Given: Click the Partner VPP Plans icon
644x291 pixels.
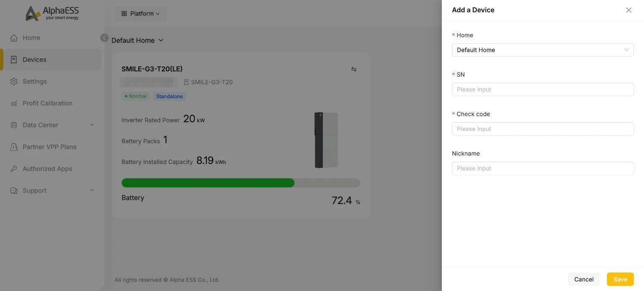Looking at the screenshot, I should 14,147.
